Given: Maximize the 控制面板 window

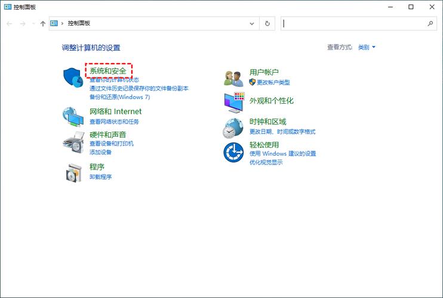Looking at the screenshot, I should (x=411, y=7).
